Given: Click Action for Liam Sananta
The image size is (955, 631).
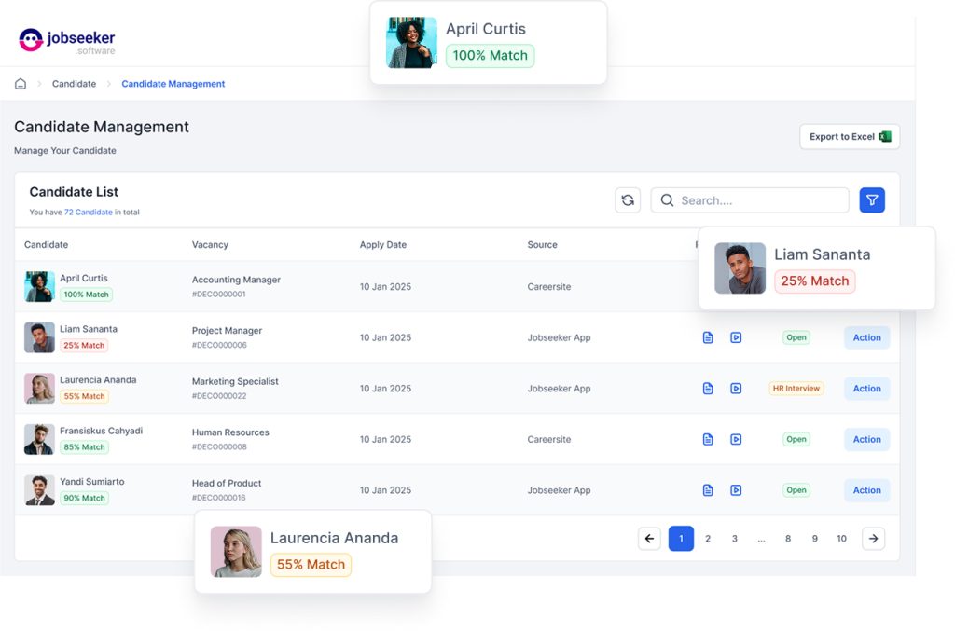Looking at the screenshot, I should (866, 337).
